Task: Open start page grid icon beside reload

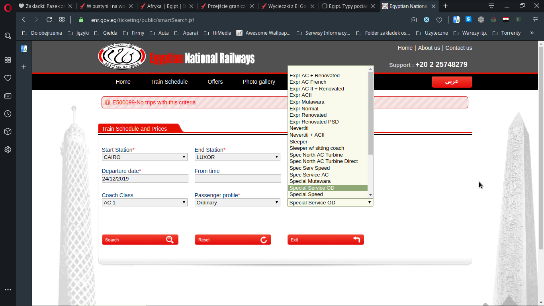Action: coord(62,20)
